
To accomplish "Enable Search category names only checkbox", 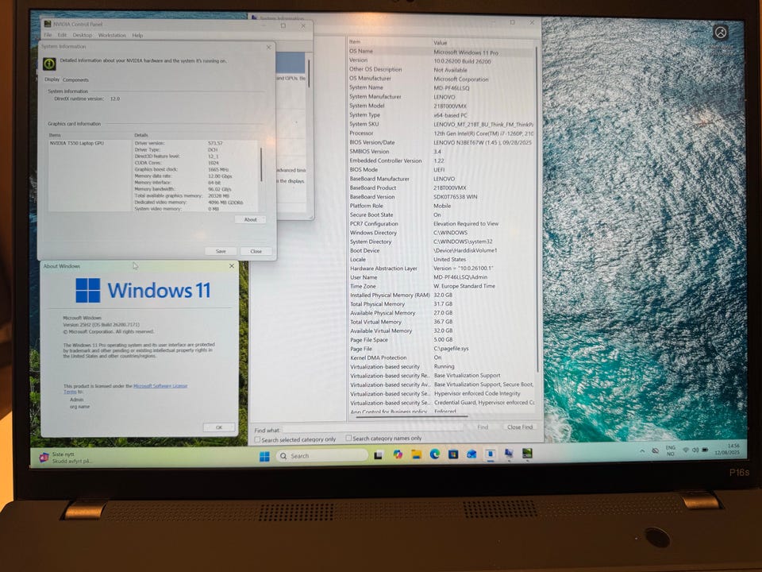I will (x=348, y=438).
